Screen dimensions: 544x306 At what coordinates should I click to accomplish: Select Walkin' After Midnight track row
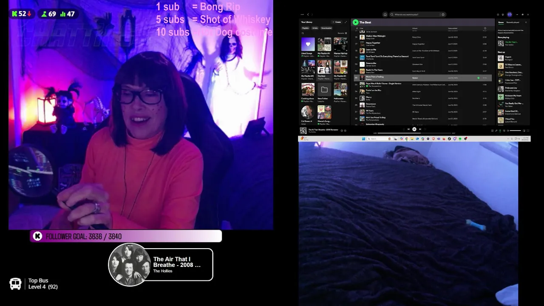pyautogui.click(x=423, y=37)
